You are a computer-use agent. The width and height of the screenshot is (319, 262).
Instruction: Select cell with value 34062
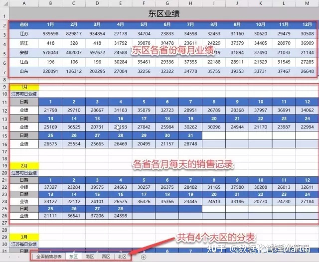pos(307,110)
